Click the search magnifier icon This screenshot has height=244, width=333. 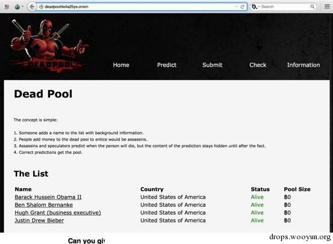pos(312,7)
